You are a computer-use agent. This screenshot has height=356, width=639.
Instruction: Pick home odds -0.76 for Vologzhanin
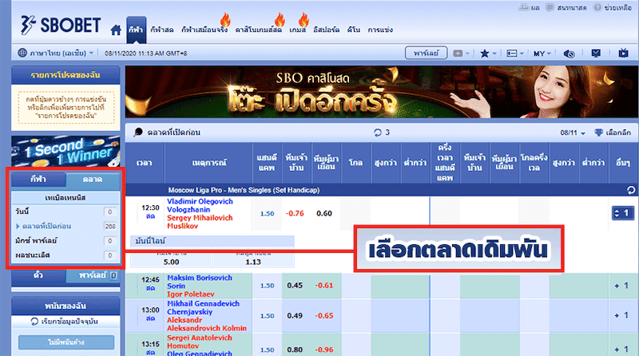pyautogui.click(x=295, y=213)
